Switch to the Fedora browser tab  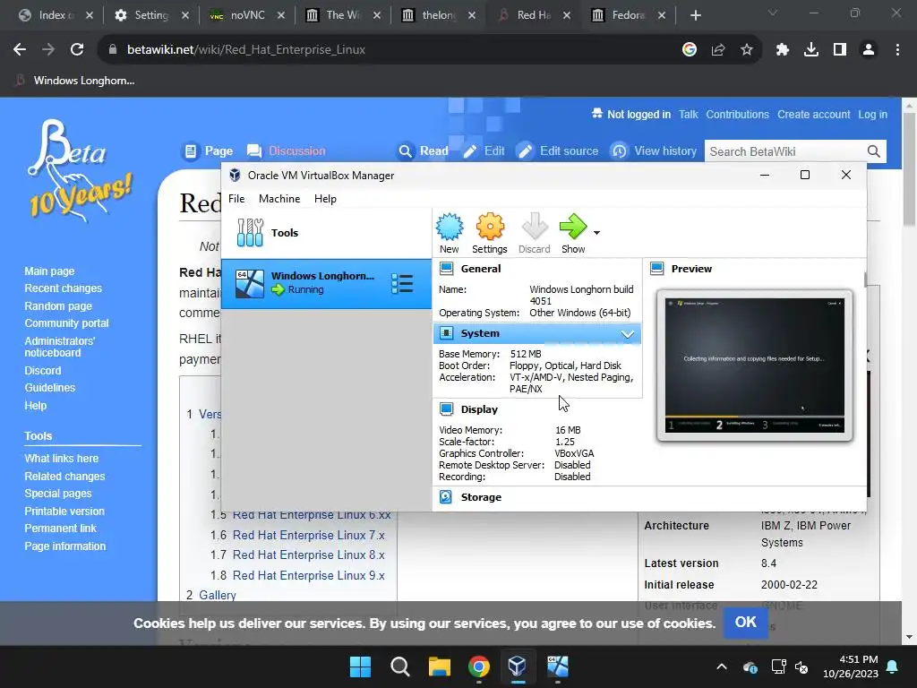coord(628,15)
